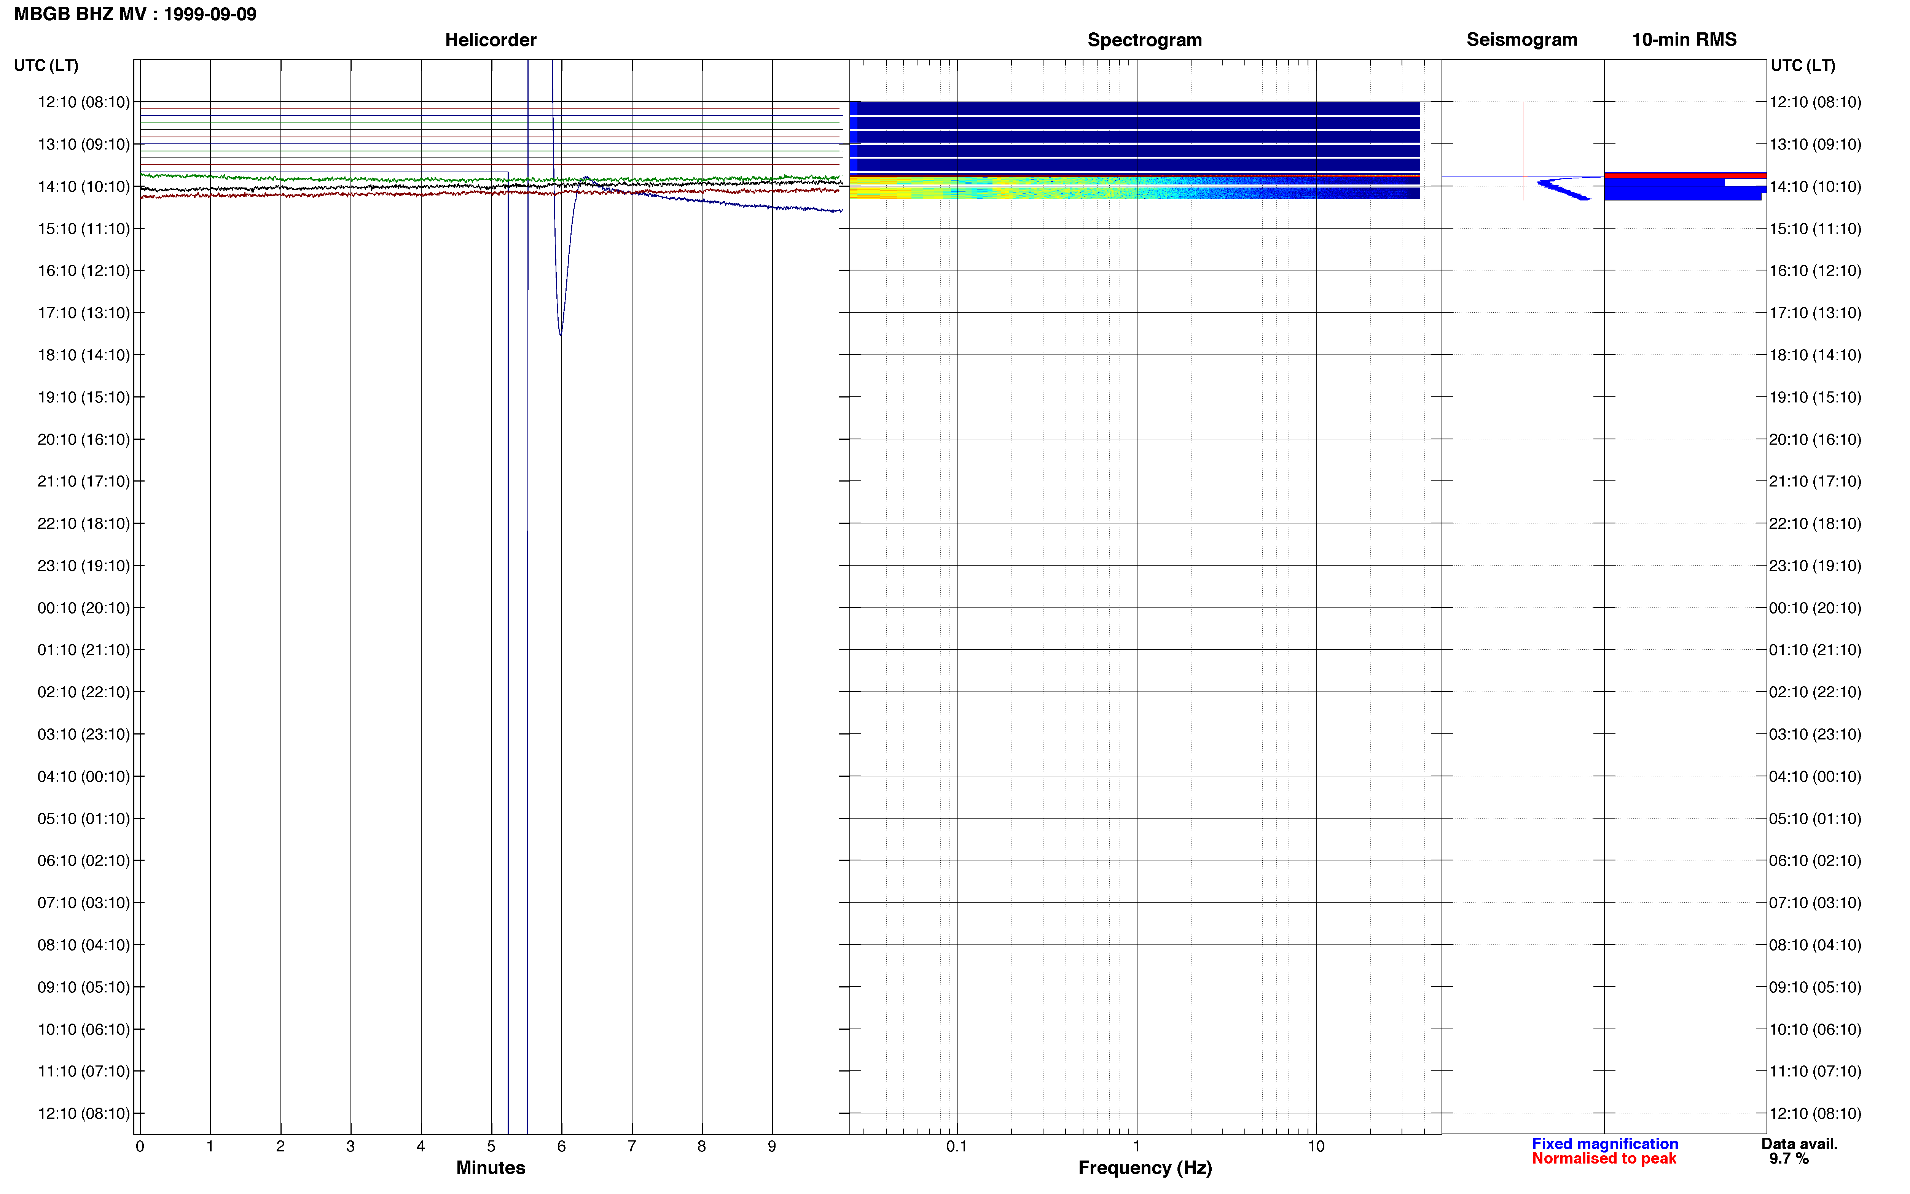This screenshot has width=1910, height=1194.
Task: Click the Minutes axis label
Action: tap(491, 1167)
